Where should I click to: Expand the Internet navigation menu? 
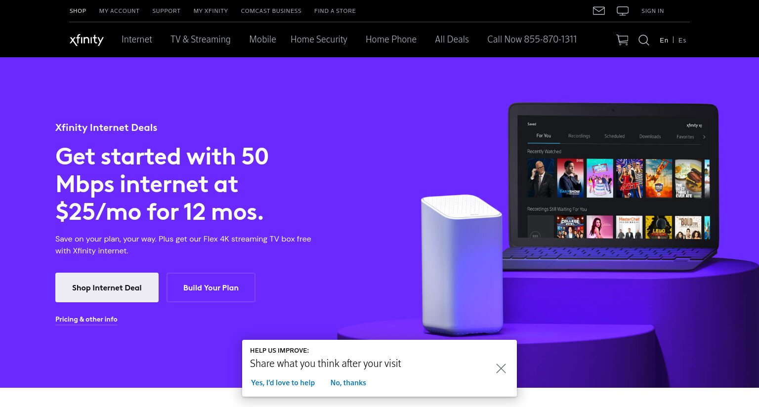137,40
